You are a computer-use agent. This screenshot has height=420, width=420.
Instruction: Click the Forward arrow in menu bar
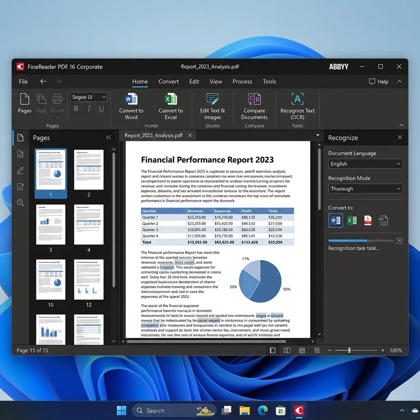point(59,81)
